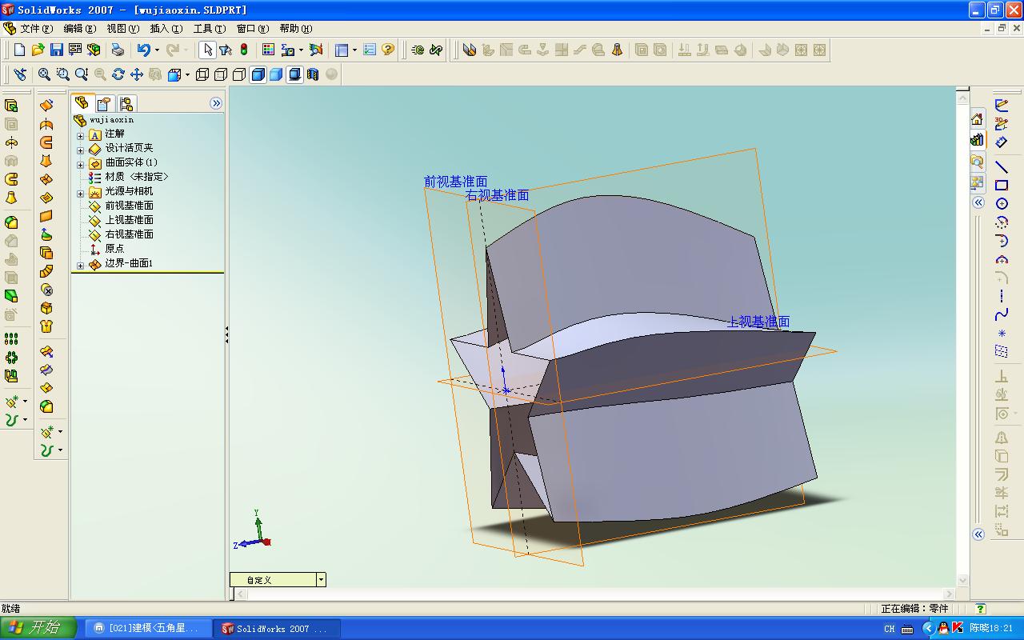
Task: Select the Zoom to Fit tool
Action: pyautogui.click(x=44, y=74)
